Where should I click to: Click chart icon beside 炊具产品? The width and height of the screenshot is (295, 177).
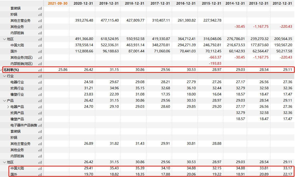point(40,113)
